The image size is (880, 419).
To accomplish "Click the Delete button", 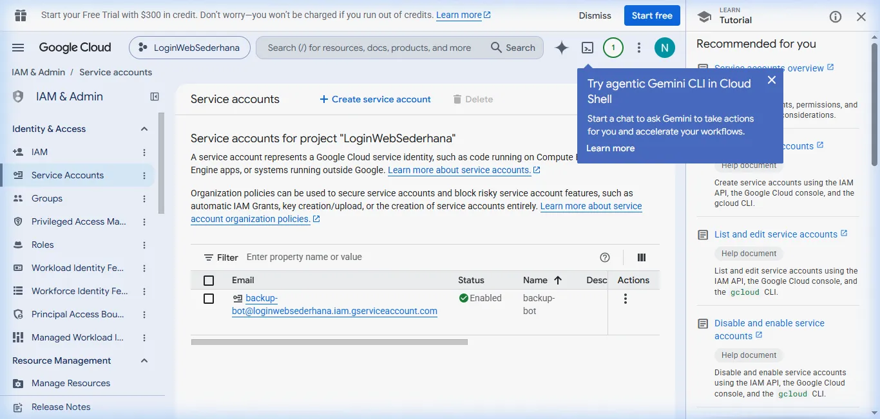I will click(473, 99).
